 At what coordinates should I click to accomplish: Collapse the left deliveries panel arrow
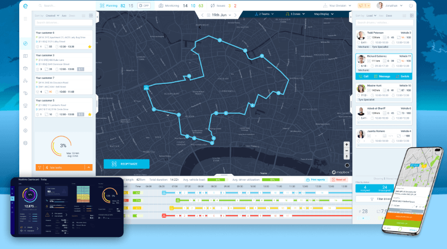coord(97,17)
